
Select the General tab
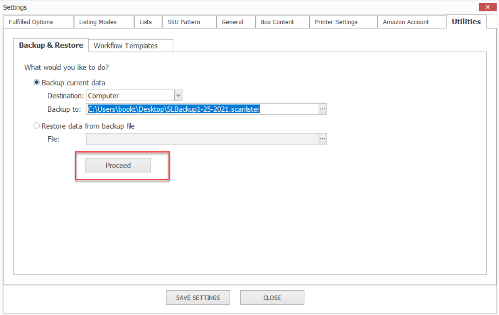[x=233, y=22]
